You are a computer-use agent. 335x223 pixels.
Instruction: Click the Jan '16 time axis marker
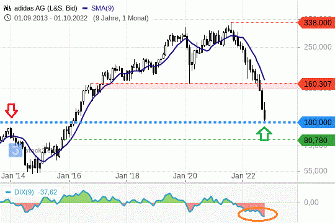pyautogui.click(x=69, y=176)
